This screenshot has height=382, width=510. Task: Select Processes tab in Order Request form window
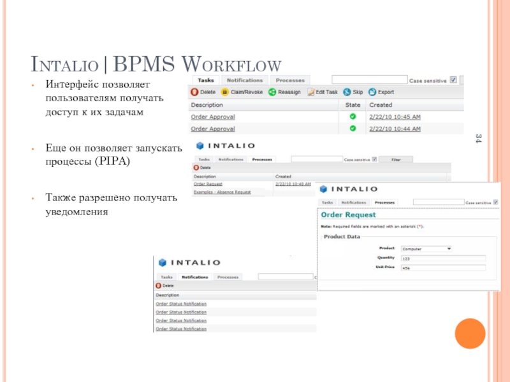pyautogui.click(x=384, y=202)
